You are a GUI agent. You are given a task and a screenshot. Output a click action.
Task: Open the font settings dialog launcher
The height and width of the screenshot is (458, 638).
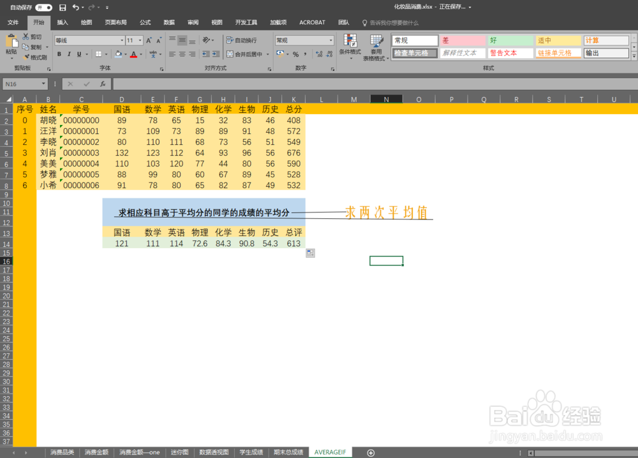pos(161,69)
